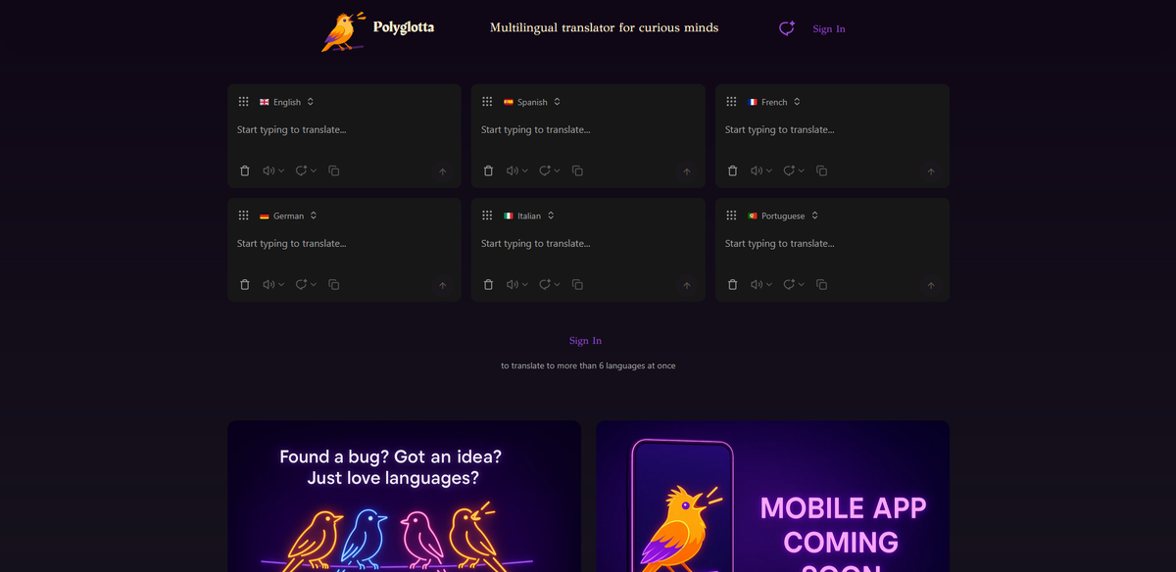This screenshot has width=1176, height=572.
Task: Click the drag handle grid on the Italian panel
Action: (487, 215)
